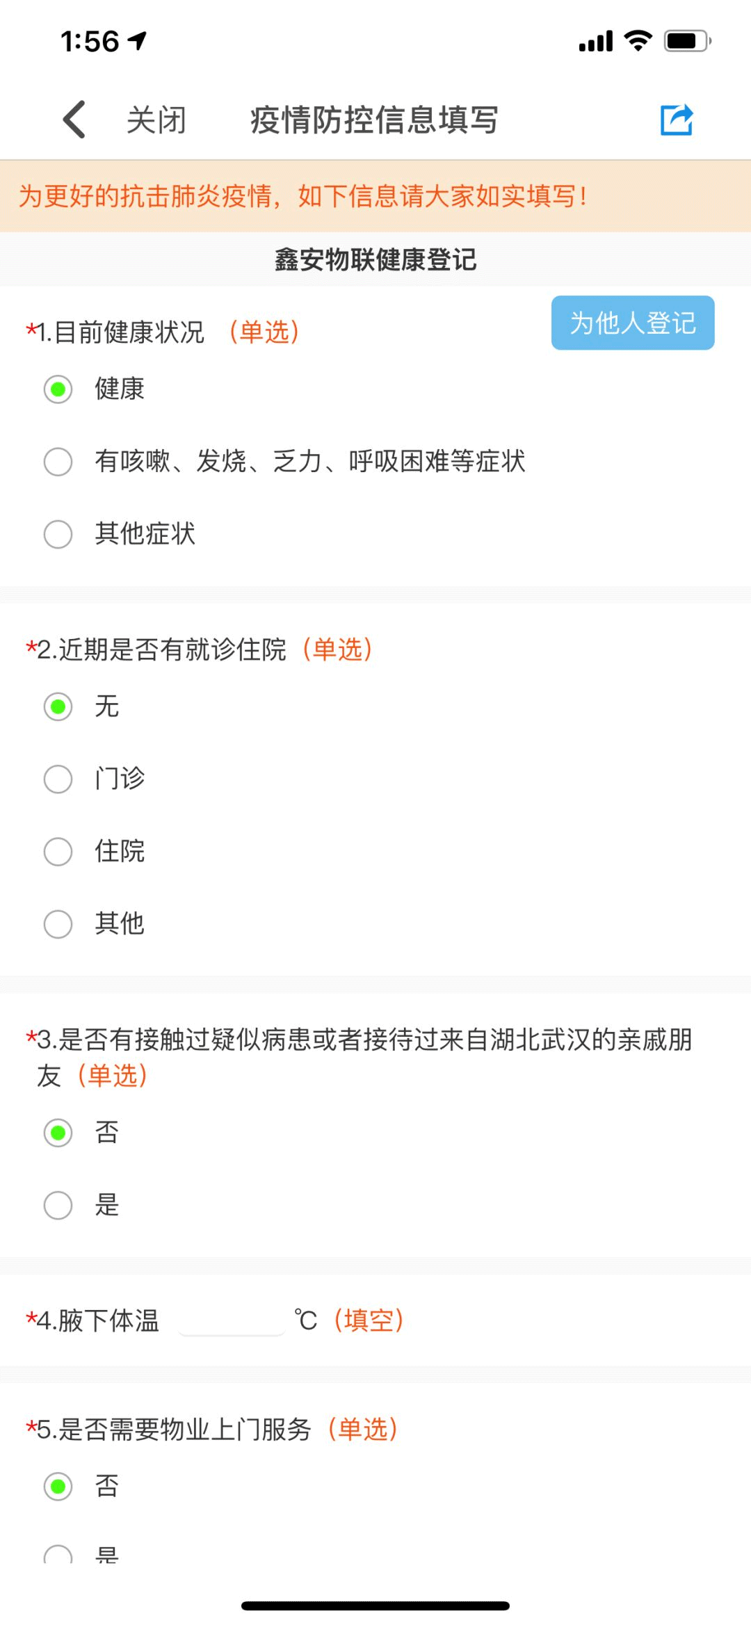Select 否 for 物业上门服务 question
Image resolution: width=751 pixels, height=1625 pixels.
pyautogui.click(x=58, y=1487)
